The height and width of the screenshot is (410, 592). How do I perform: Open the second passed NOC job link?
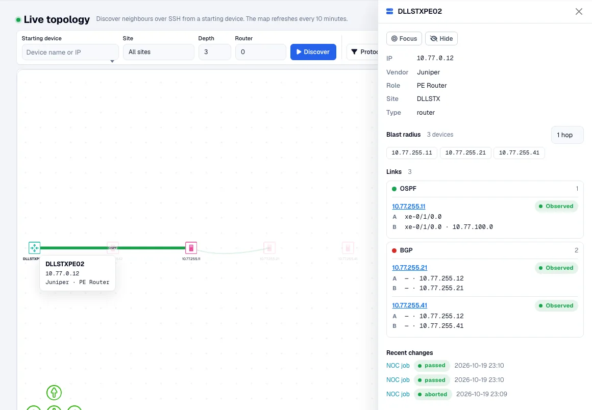(398, 380)
